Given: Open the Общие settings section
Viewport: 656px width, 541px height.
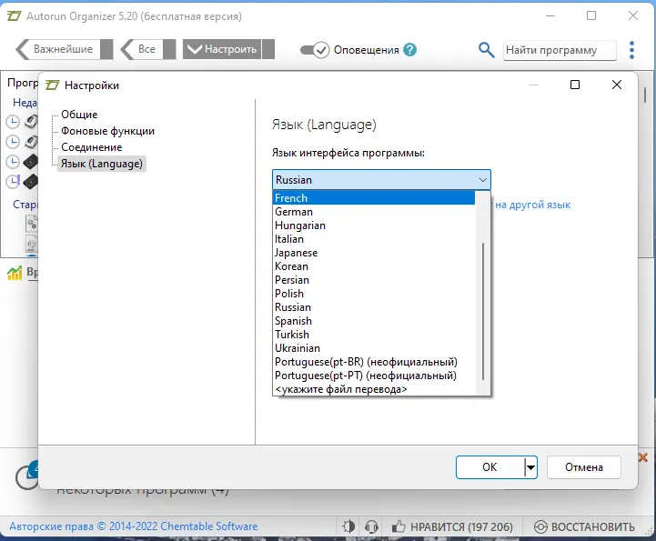Looking at the screenshot, I should pyautogui.click(x=79, y=115).
